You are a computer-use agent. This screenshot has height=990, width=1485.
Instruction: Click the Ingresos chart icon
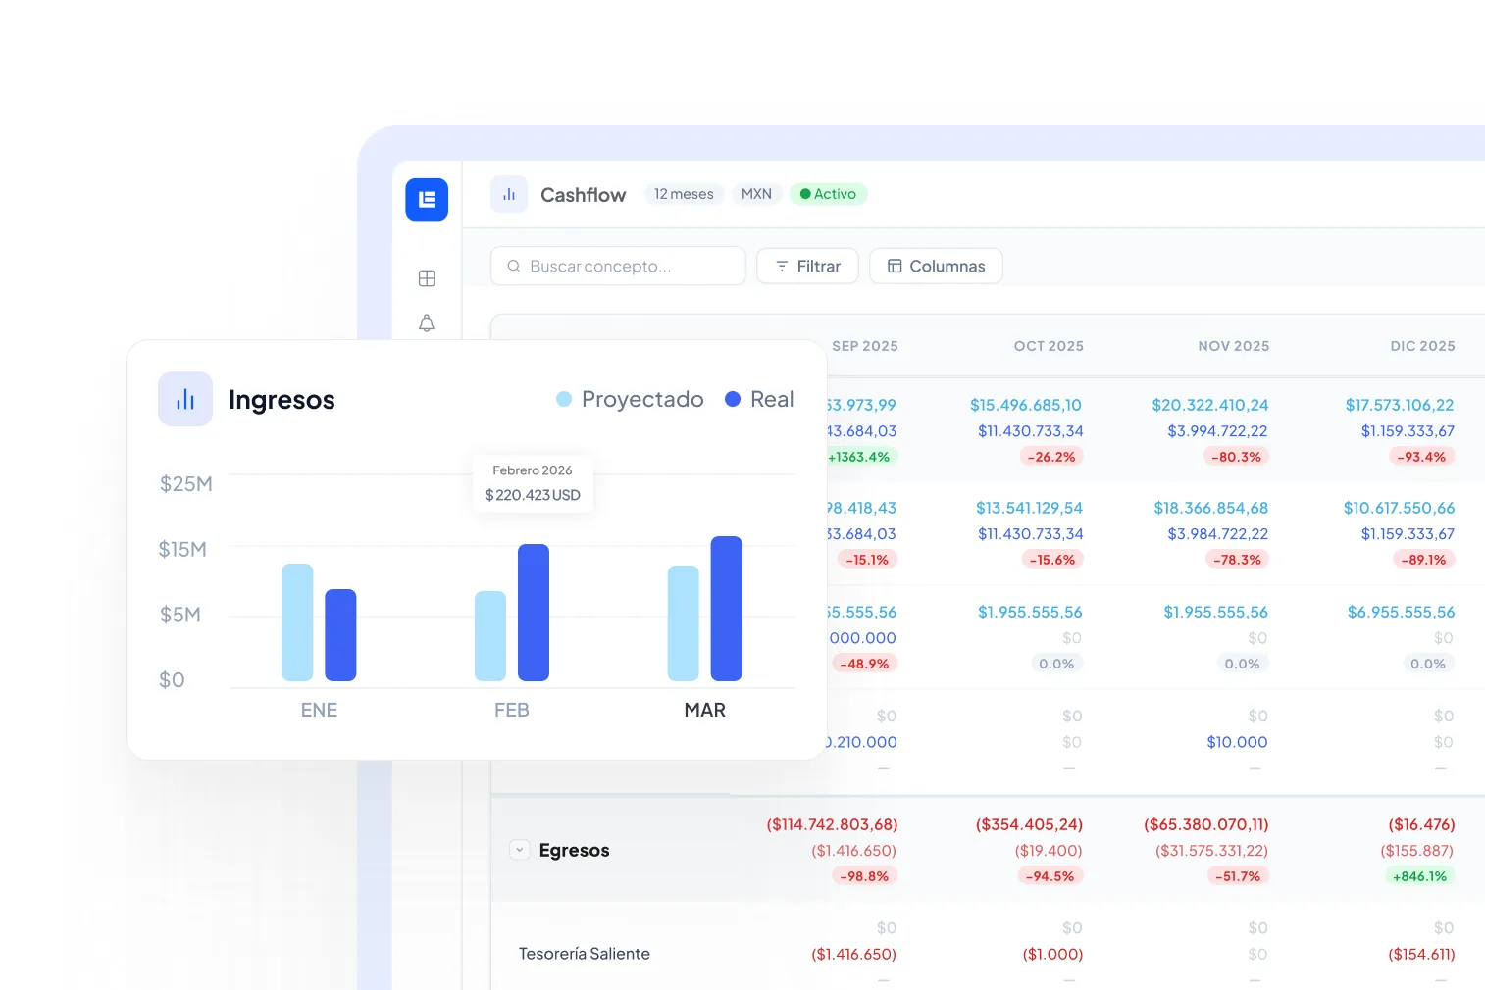point(185,399)
